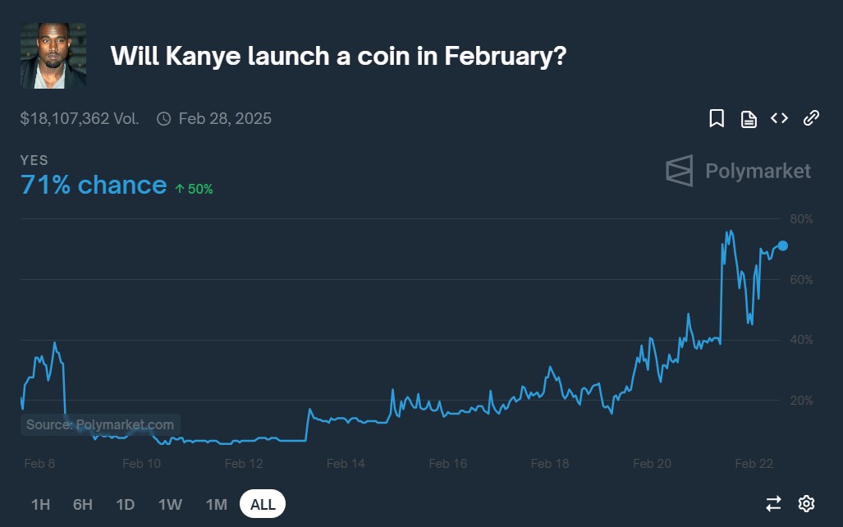Switch to the ALL chart tab
The height and width of the screenshot is (527, 843).
pyautogui.click(x=262, y=505)
